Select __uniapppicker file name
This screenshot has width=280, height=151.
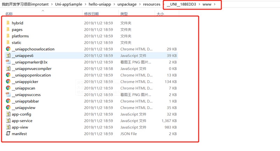point(25,82)
